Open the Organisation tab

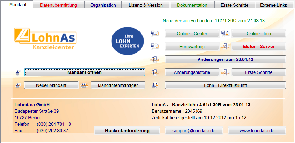click(x=103, y=5)
